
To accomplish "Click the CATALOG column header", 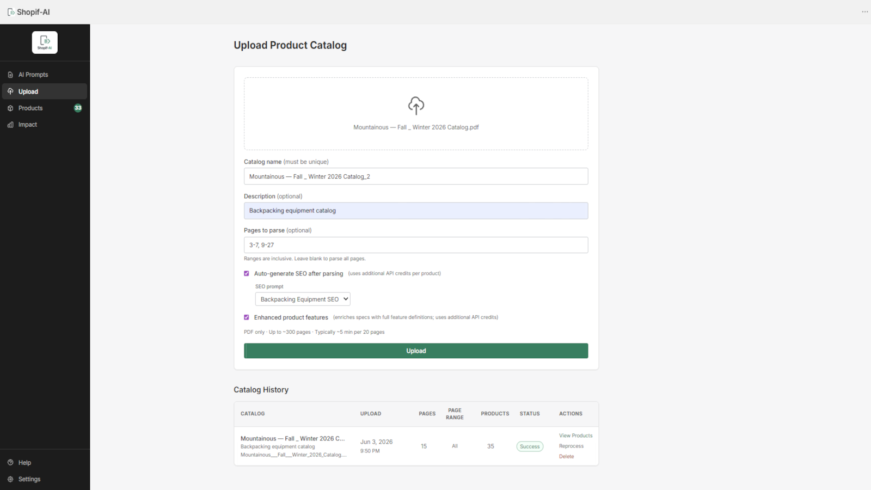I will 253,414.
